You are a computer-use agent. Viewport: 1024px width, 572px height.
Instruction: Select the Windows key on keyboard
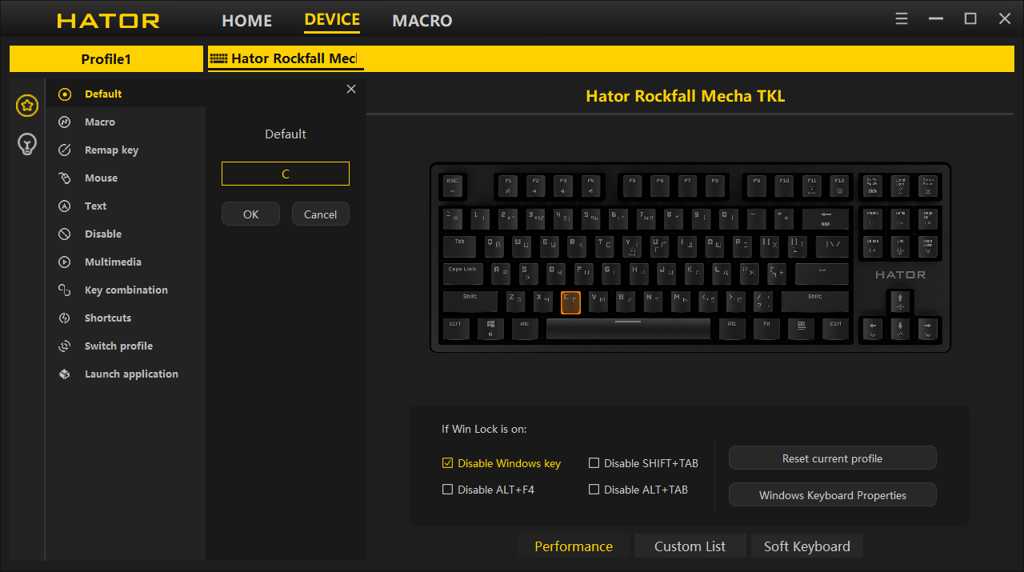[490, 328]
